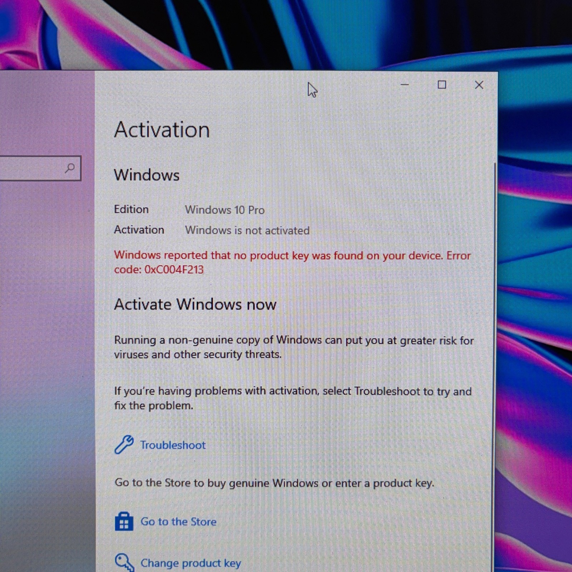Click the Windows is not activated status text
Screen dimensions: 572x572
coord(247,230)
